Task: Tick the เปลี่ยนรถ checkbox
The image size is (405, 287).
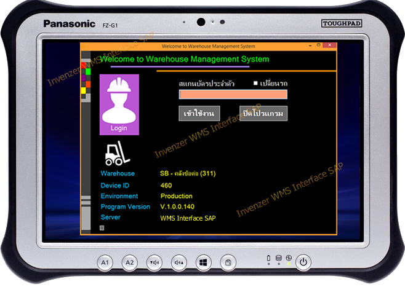Action: [x=255, y=83]
